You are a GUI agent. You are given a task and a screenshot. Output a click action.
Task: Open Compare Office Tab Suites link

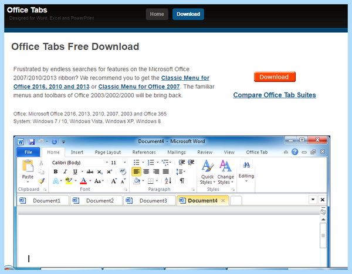[x=275, y=95]
